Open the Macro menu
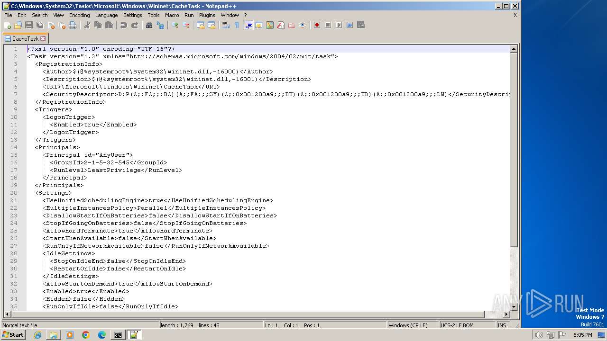This screenshot has width=607, height=341. [x=172, y=15]
